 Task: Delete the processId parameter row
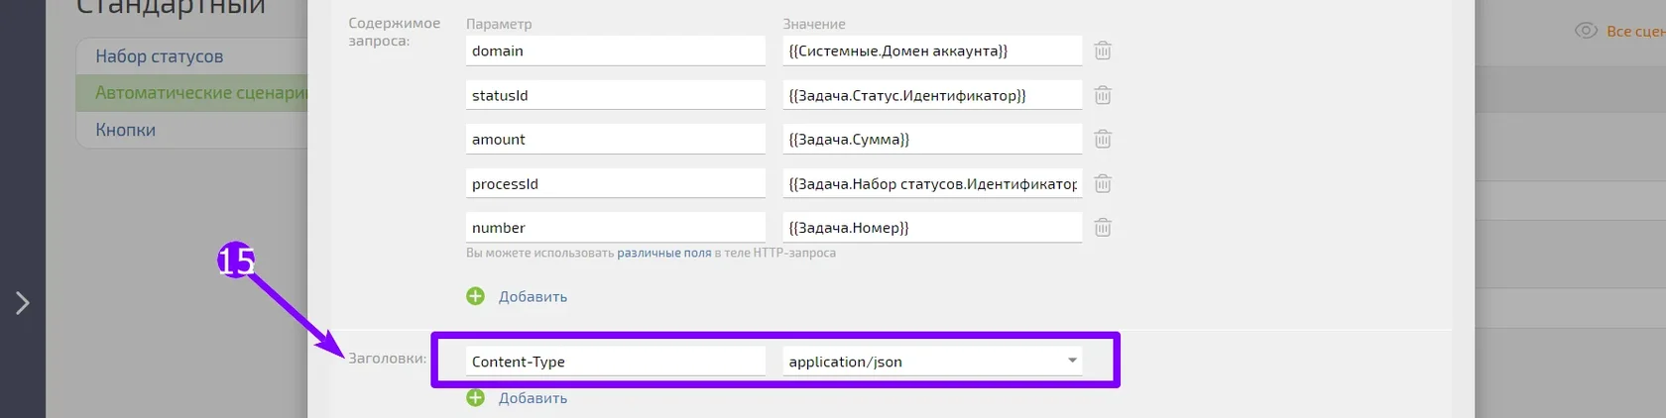(1103, 183)
